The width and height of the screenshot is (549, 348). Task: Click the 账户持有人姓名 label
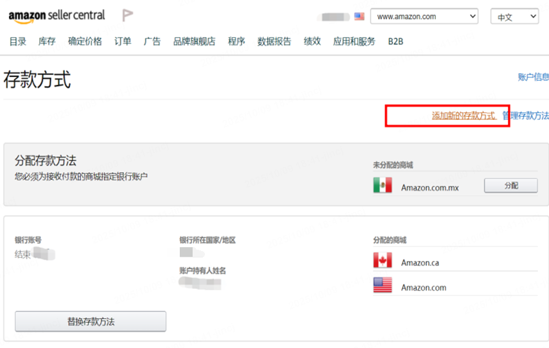[203, 270]
